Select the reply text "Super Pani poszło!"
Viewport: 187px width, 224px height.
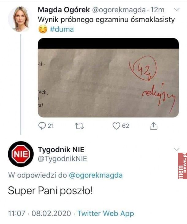point(50,191)
